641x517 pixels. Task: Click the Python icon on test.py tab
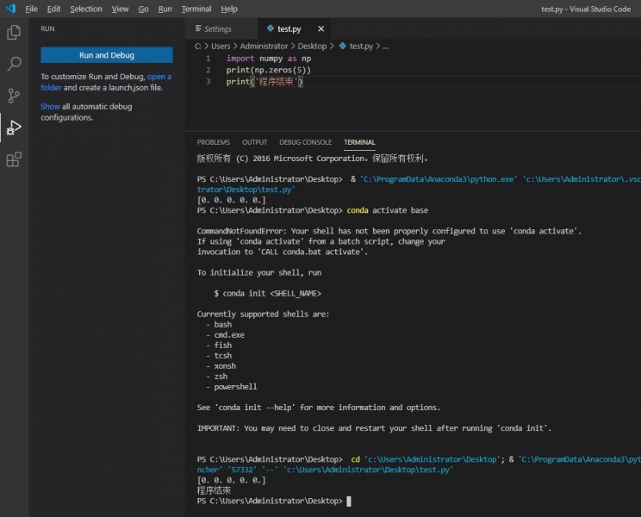[270, 28]
